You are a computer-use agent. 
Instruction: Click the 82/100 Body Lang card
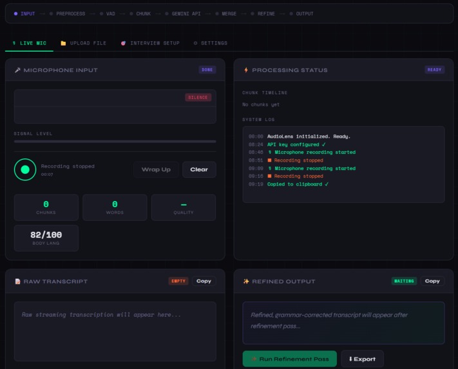click(x=46, y=238)
